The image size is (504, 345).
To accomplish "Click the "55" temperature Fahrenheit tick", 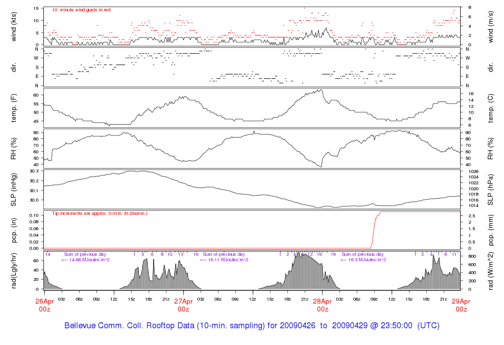I will tap(35, 104).
